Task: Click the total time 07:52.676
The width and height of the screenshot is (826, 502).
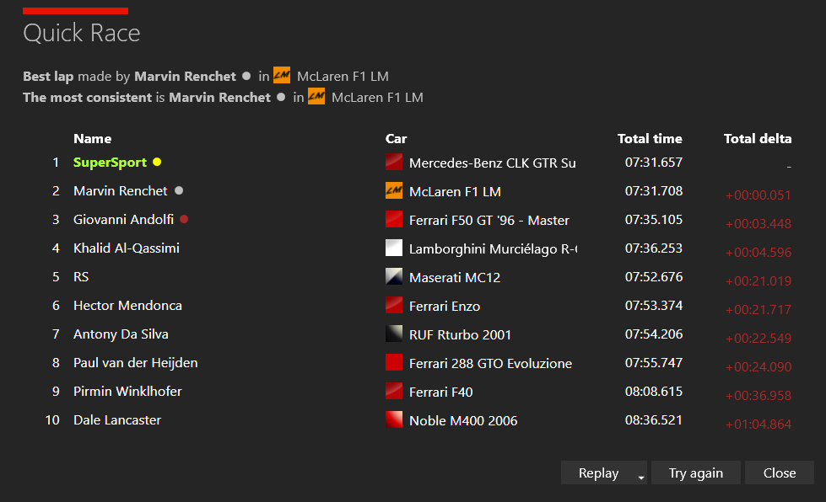Action: pos(654,277)
